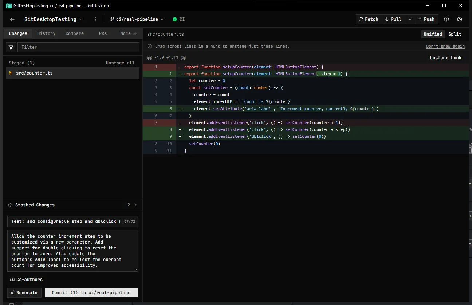Click the 57/72 character counter
This screenshot has width=472, height=305.
[130, 221]
